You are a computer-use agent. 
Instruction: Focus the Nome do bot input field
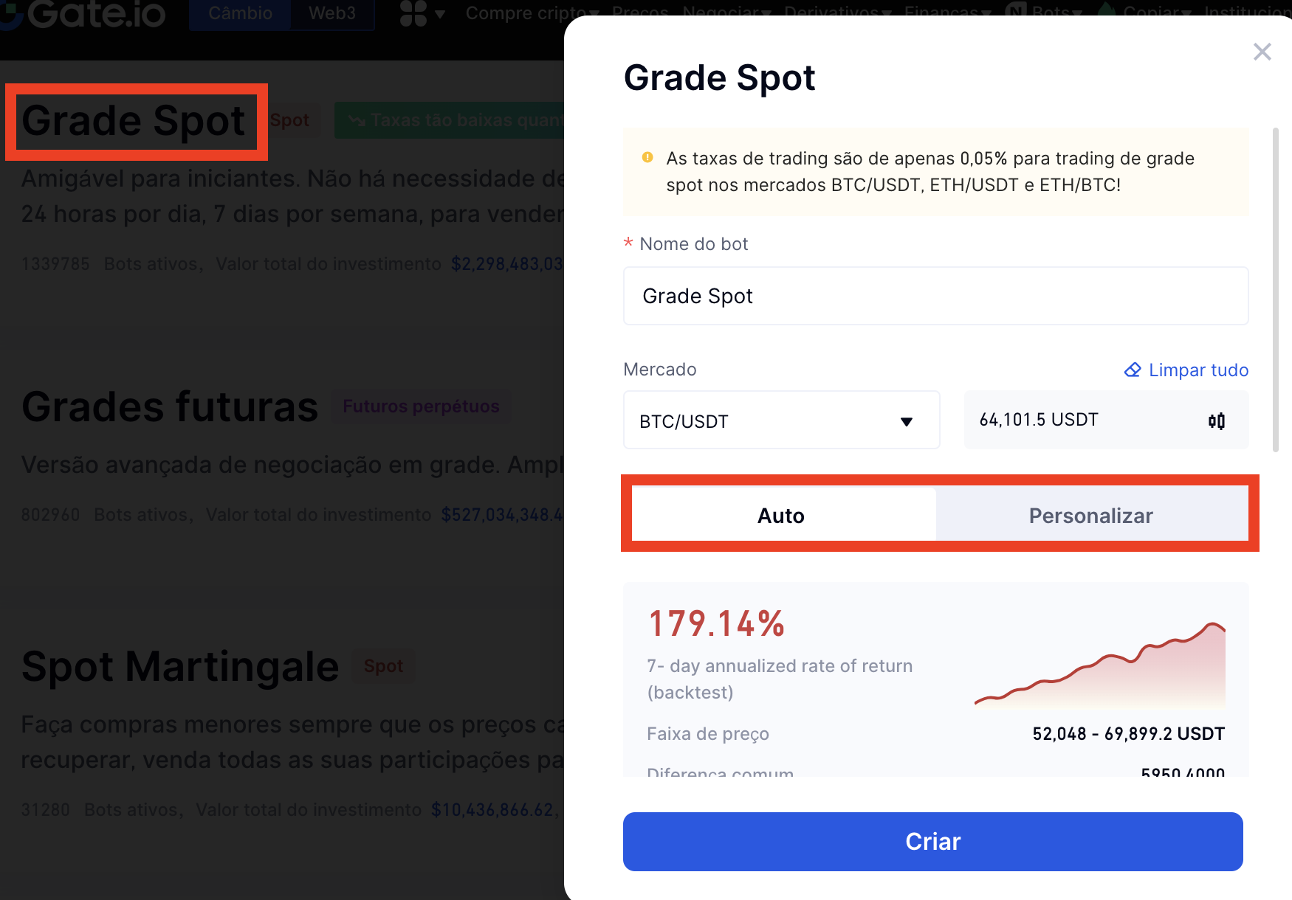(935, 296)
